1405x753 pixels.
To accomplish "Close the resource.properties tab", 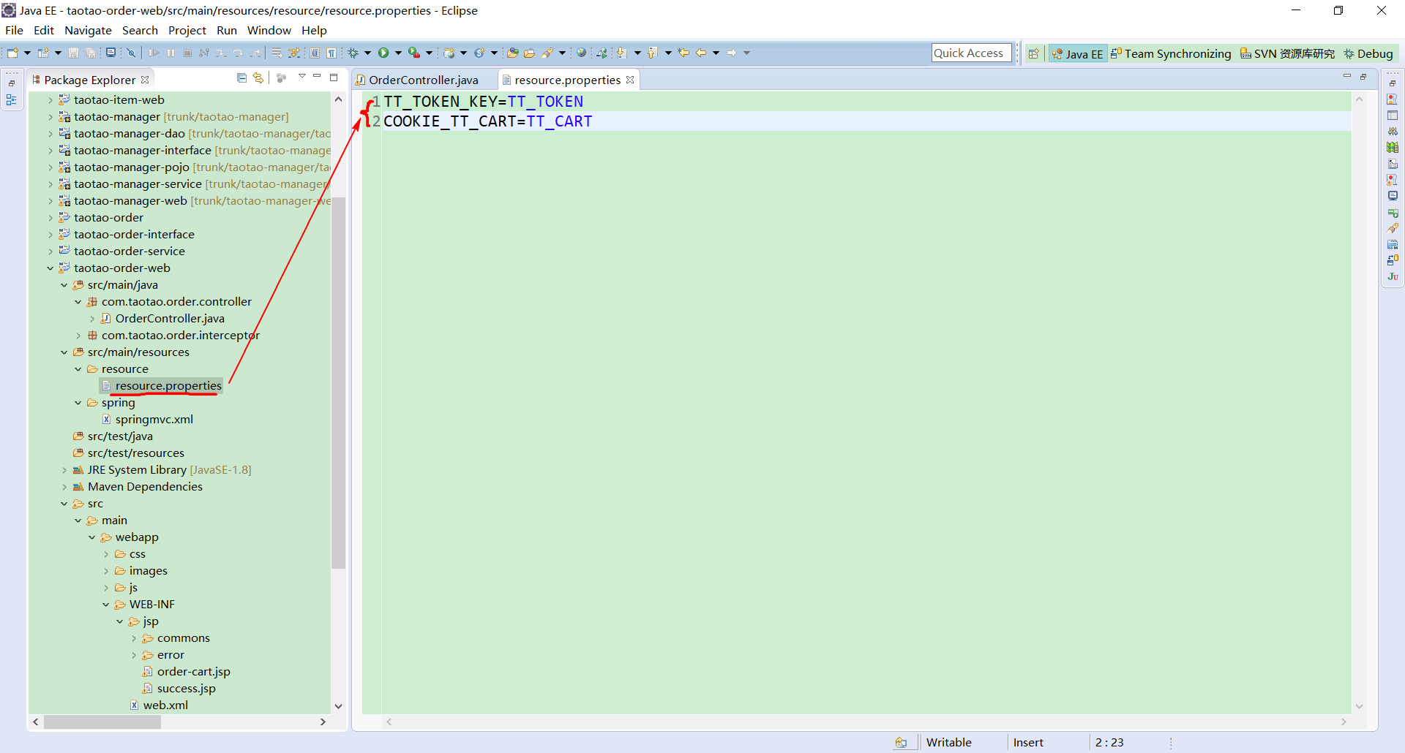I will click(630, 80).
